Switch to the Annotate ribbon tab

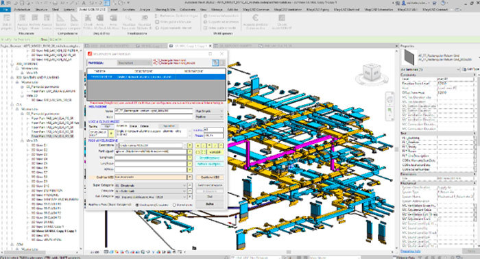129,10
